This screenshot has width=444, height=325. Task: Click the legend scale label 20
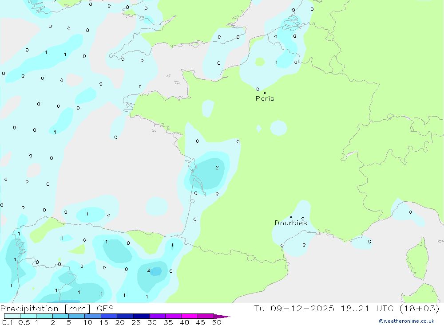120,322
